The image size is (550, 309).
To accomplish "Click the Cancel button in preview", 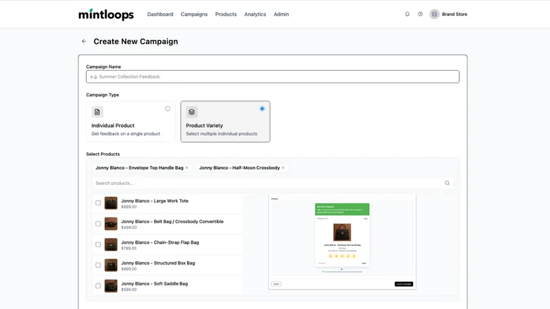I will click(276, 284).
